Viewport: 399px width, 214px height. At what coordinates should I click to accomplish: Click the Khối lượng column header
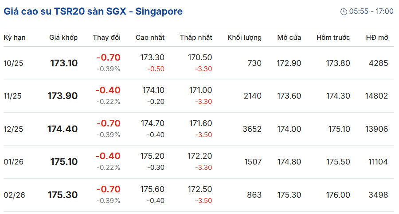pos(244,38)
